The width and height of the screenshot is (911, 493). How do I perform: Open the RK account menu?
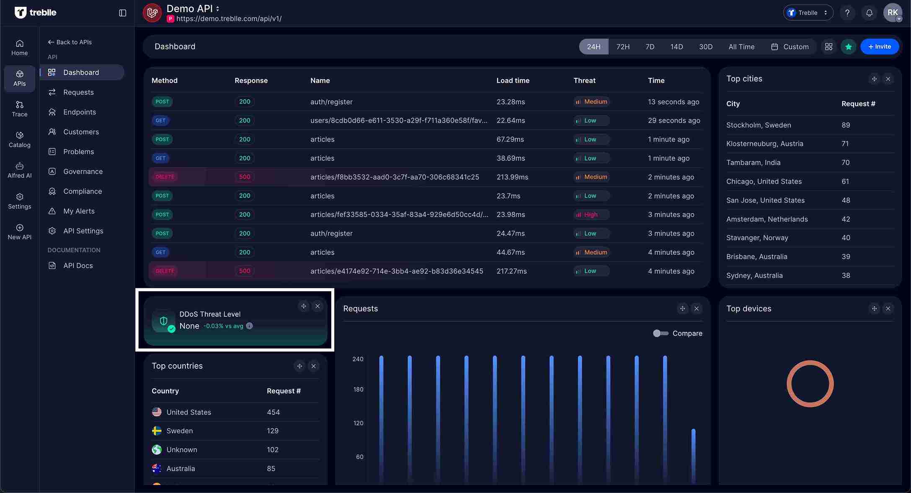(893, 13)
